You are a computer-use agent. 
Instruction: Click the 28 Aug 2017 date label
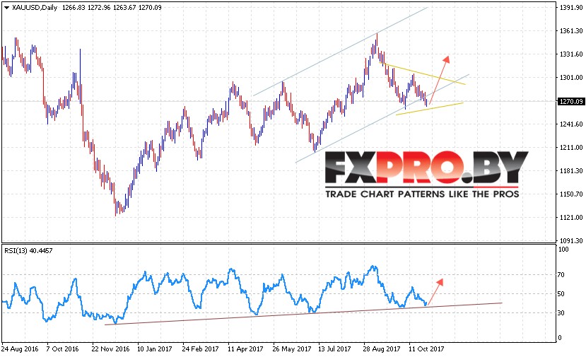[382, 349]
